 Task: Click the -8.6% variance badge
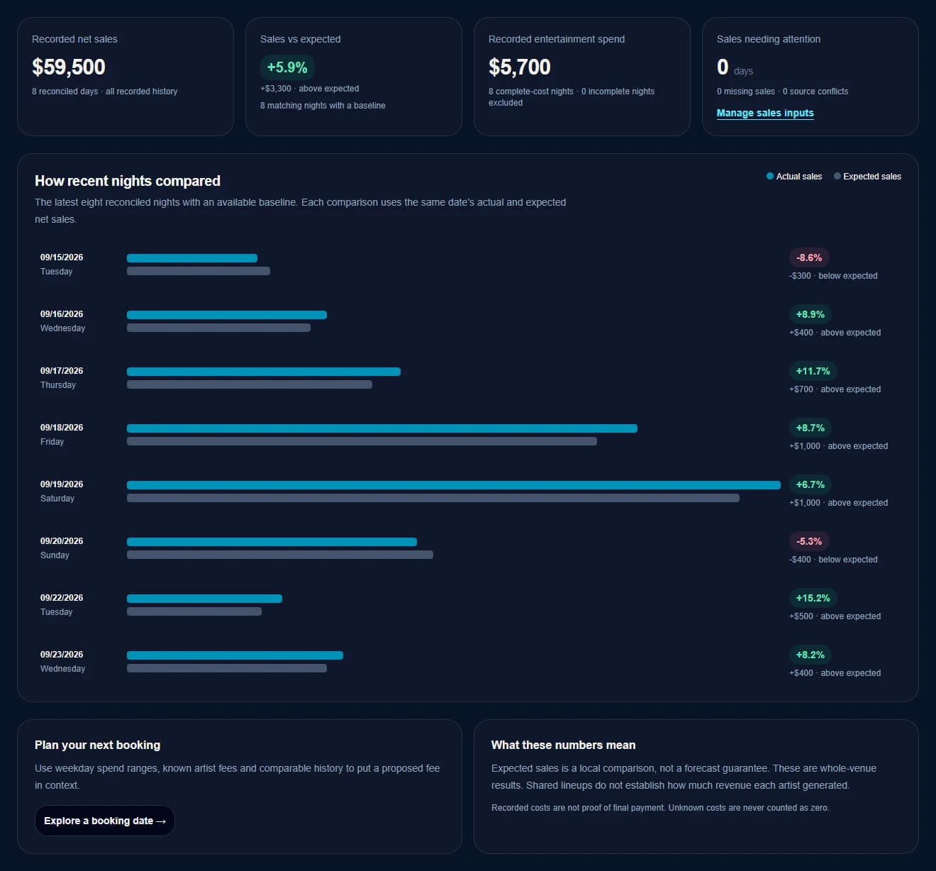[809, 257]
